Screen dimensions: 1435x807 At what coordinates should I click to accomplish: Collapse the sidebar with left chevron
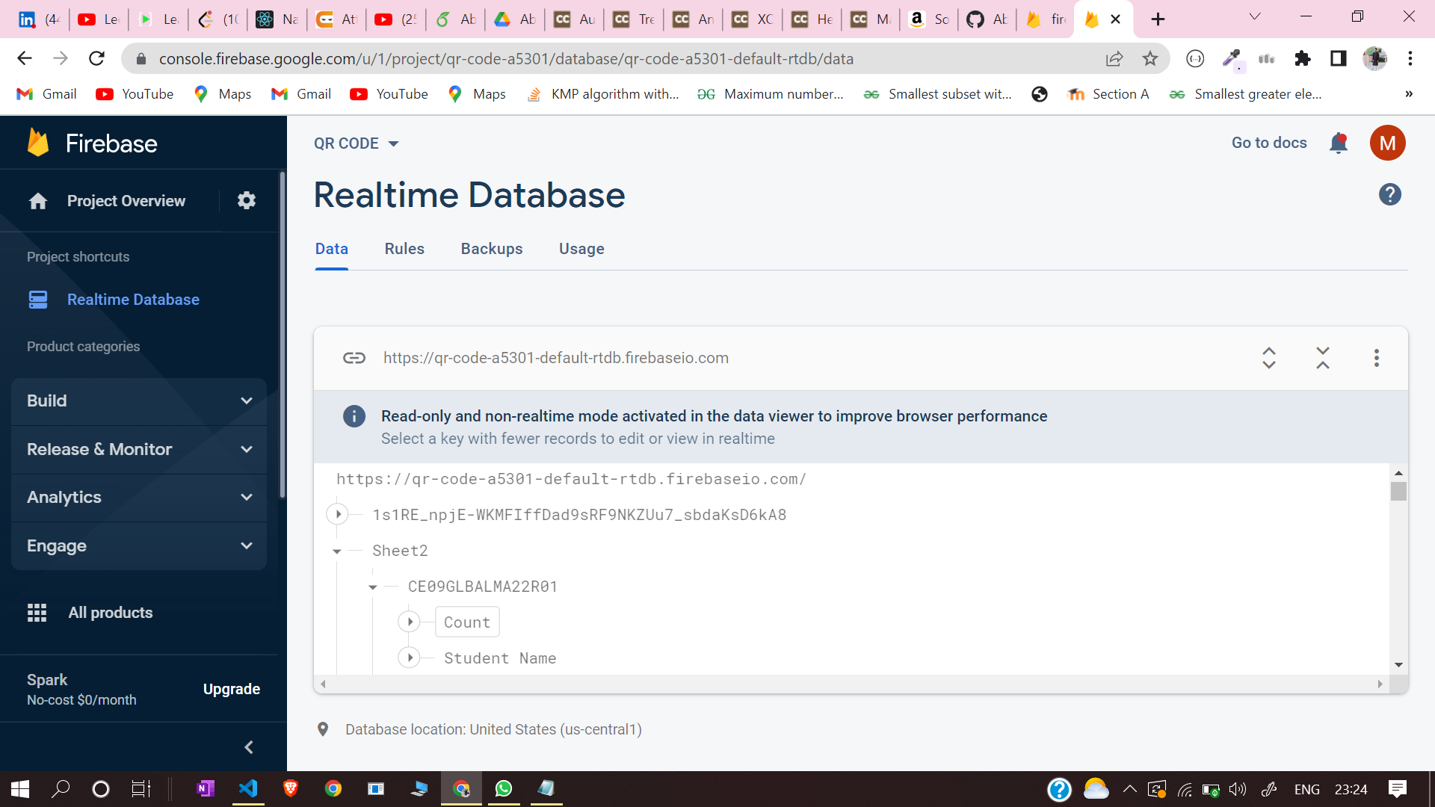click(249, 747)
